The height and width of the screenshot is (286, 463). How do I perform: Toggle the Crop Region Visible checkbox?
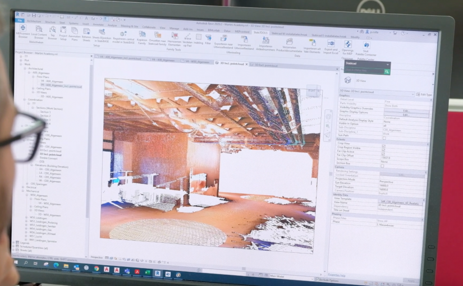point(383,150)
